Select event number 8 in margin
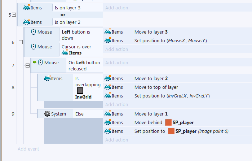 [x=13, y=88]
